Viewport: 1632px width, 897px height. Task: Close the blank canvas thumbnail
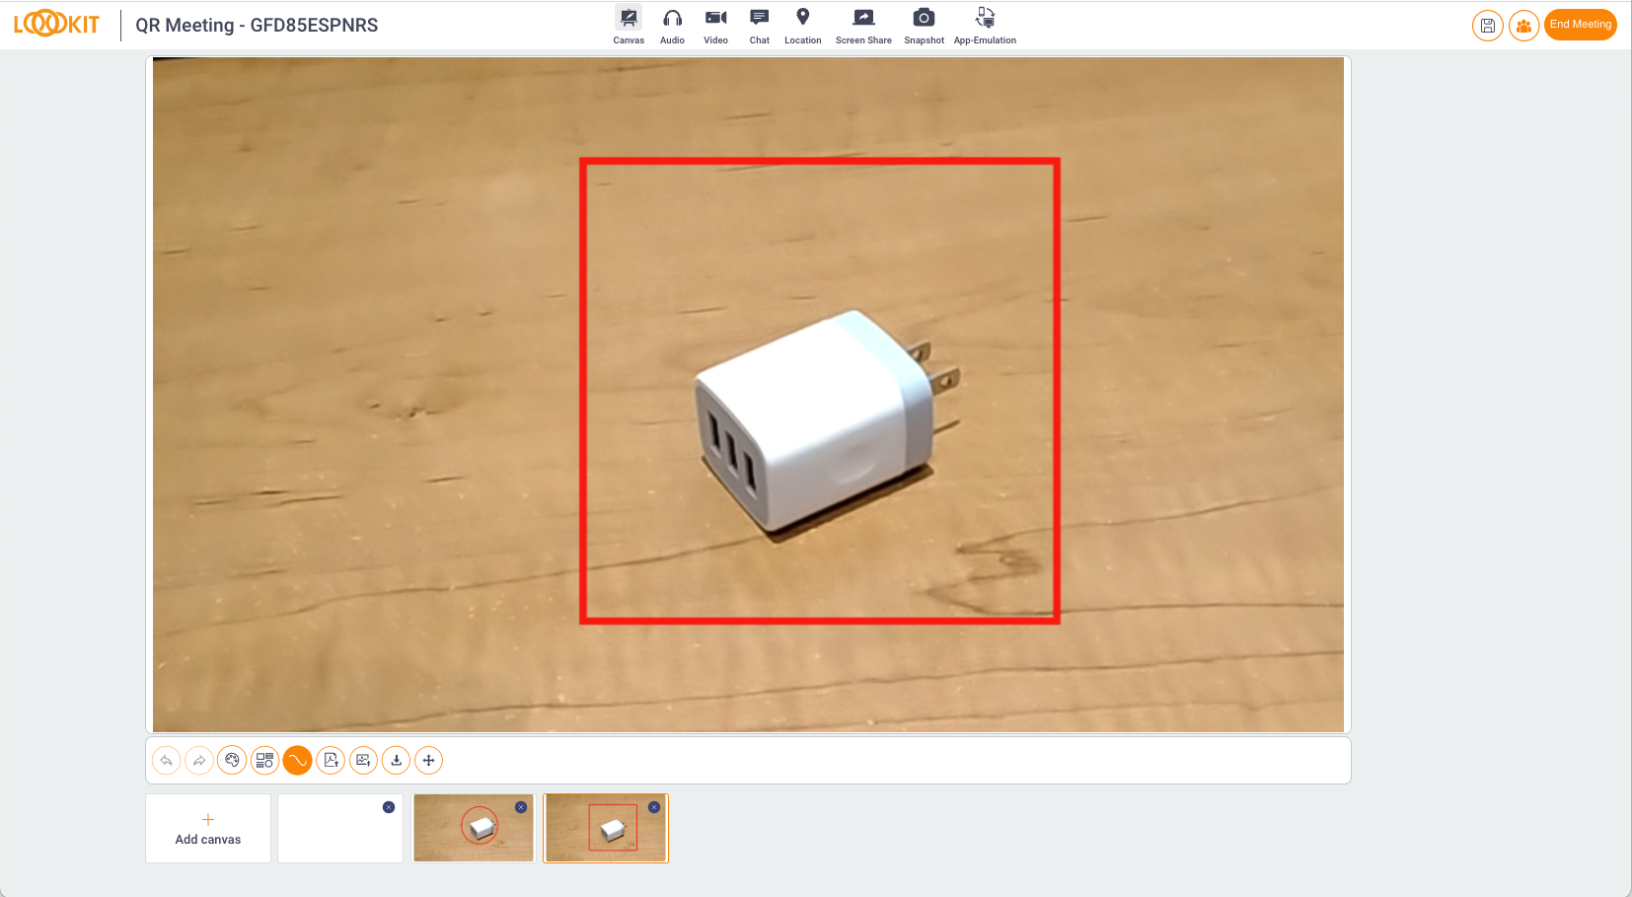pyautogui.click(x=389, y=807)
